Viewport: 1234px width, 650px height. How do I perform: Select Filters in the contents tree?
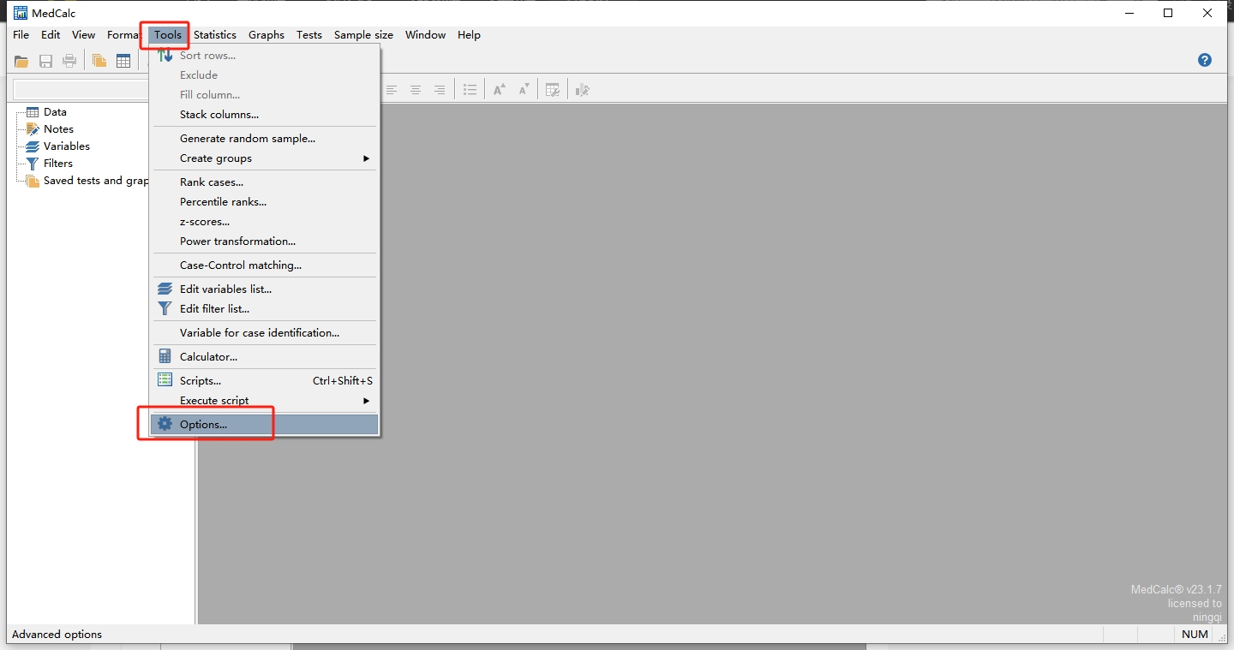(x=58, y=164)
